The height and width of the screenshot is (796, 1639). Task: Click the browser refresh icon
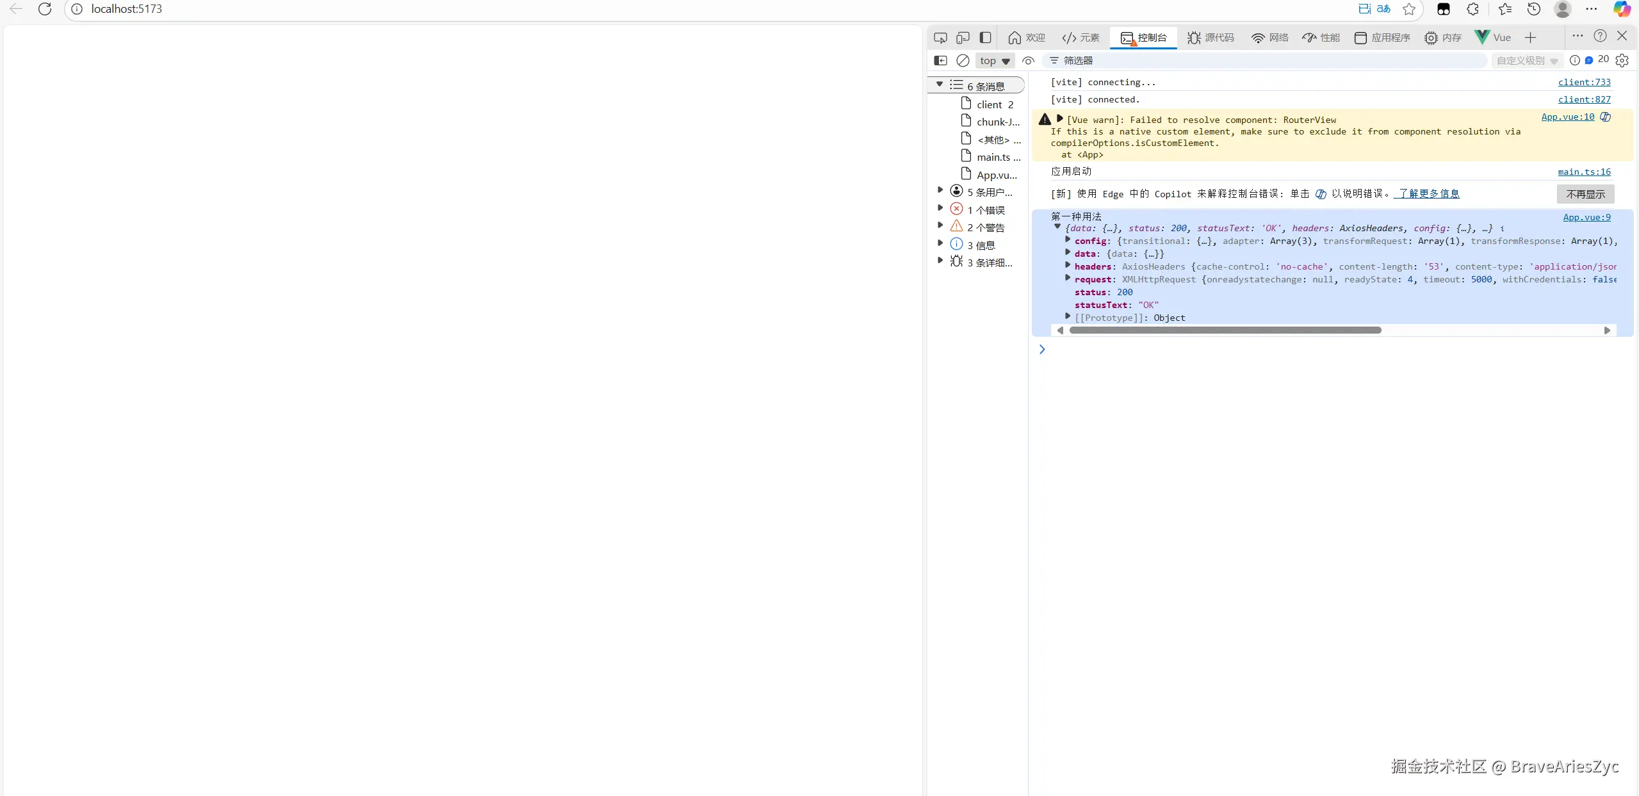45,9
